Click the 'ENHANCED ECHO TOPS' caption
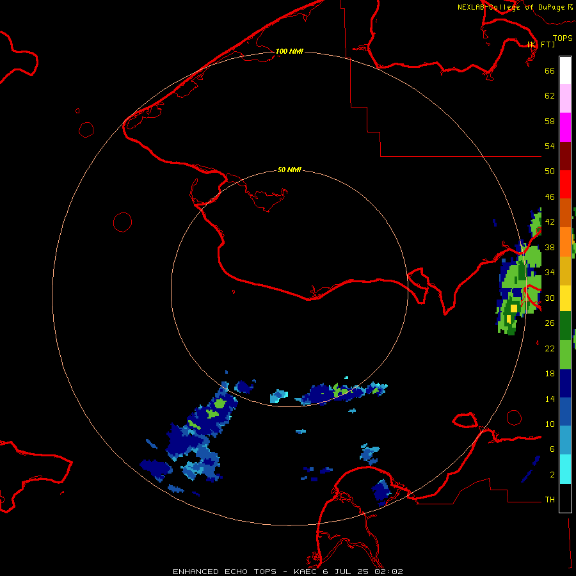 coord(225,572)
